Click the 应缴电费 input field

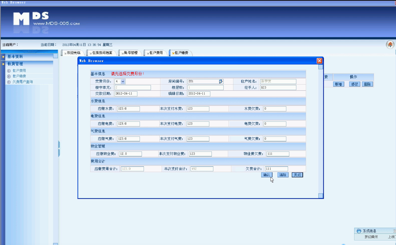pyautogui.click(x=128, y=124)
